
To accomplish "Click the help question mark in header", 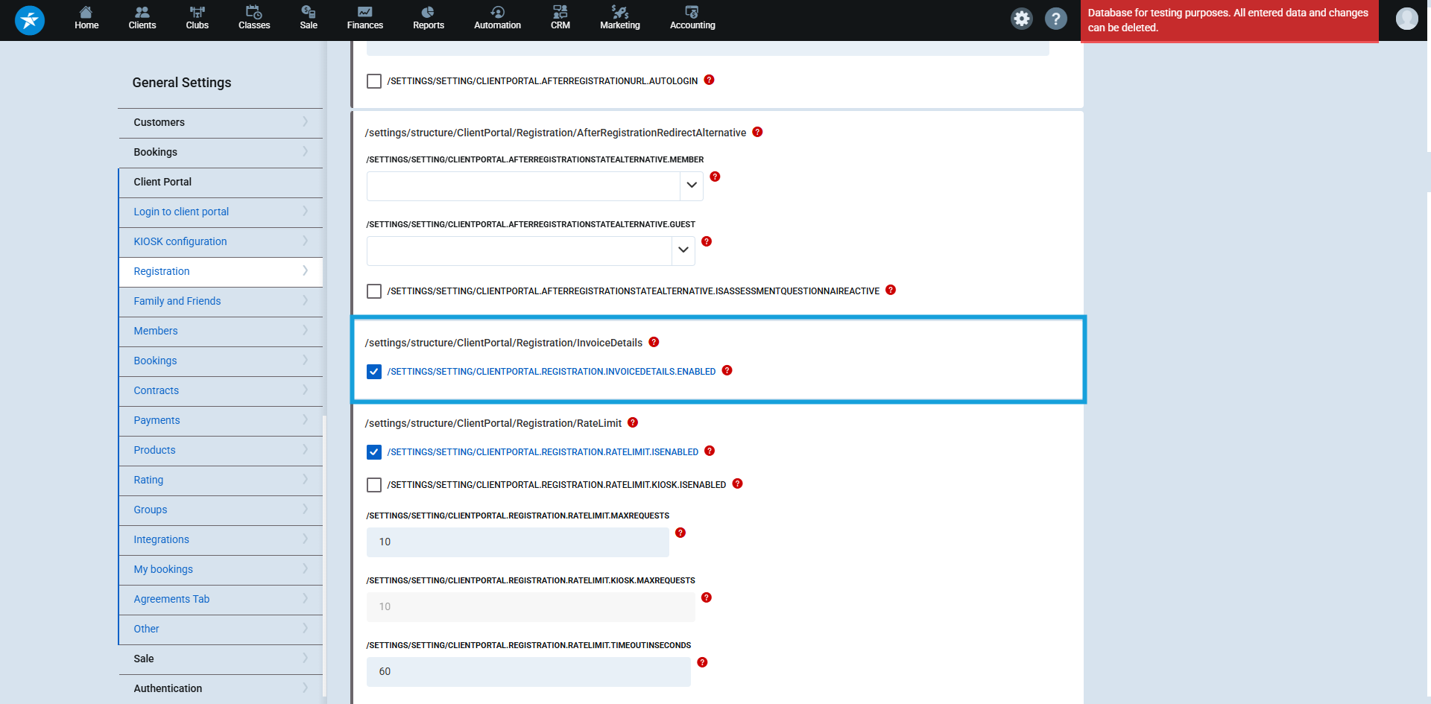I will click(1055, 19).
